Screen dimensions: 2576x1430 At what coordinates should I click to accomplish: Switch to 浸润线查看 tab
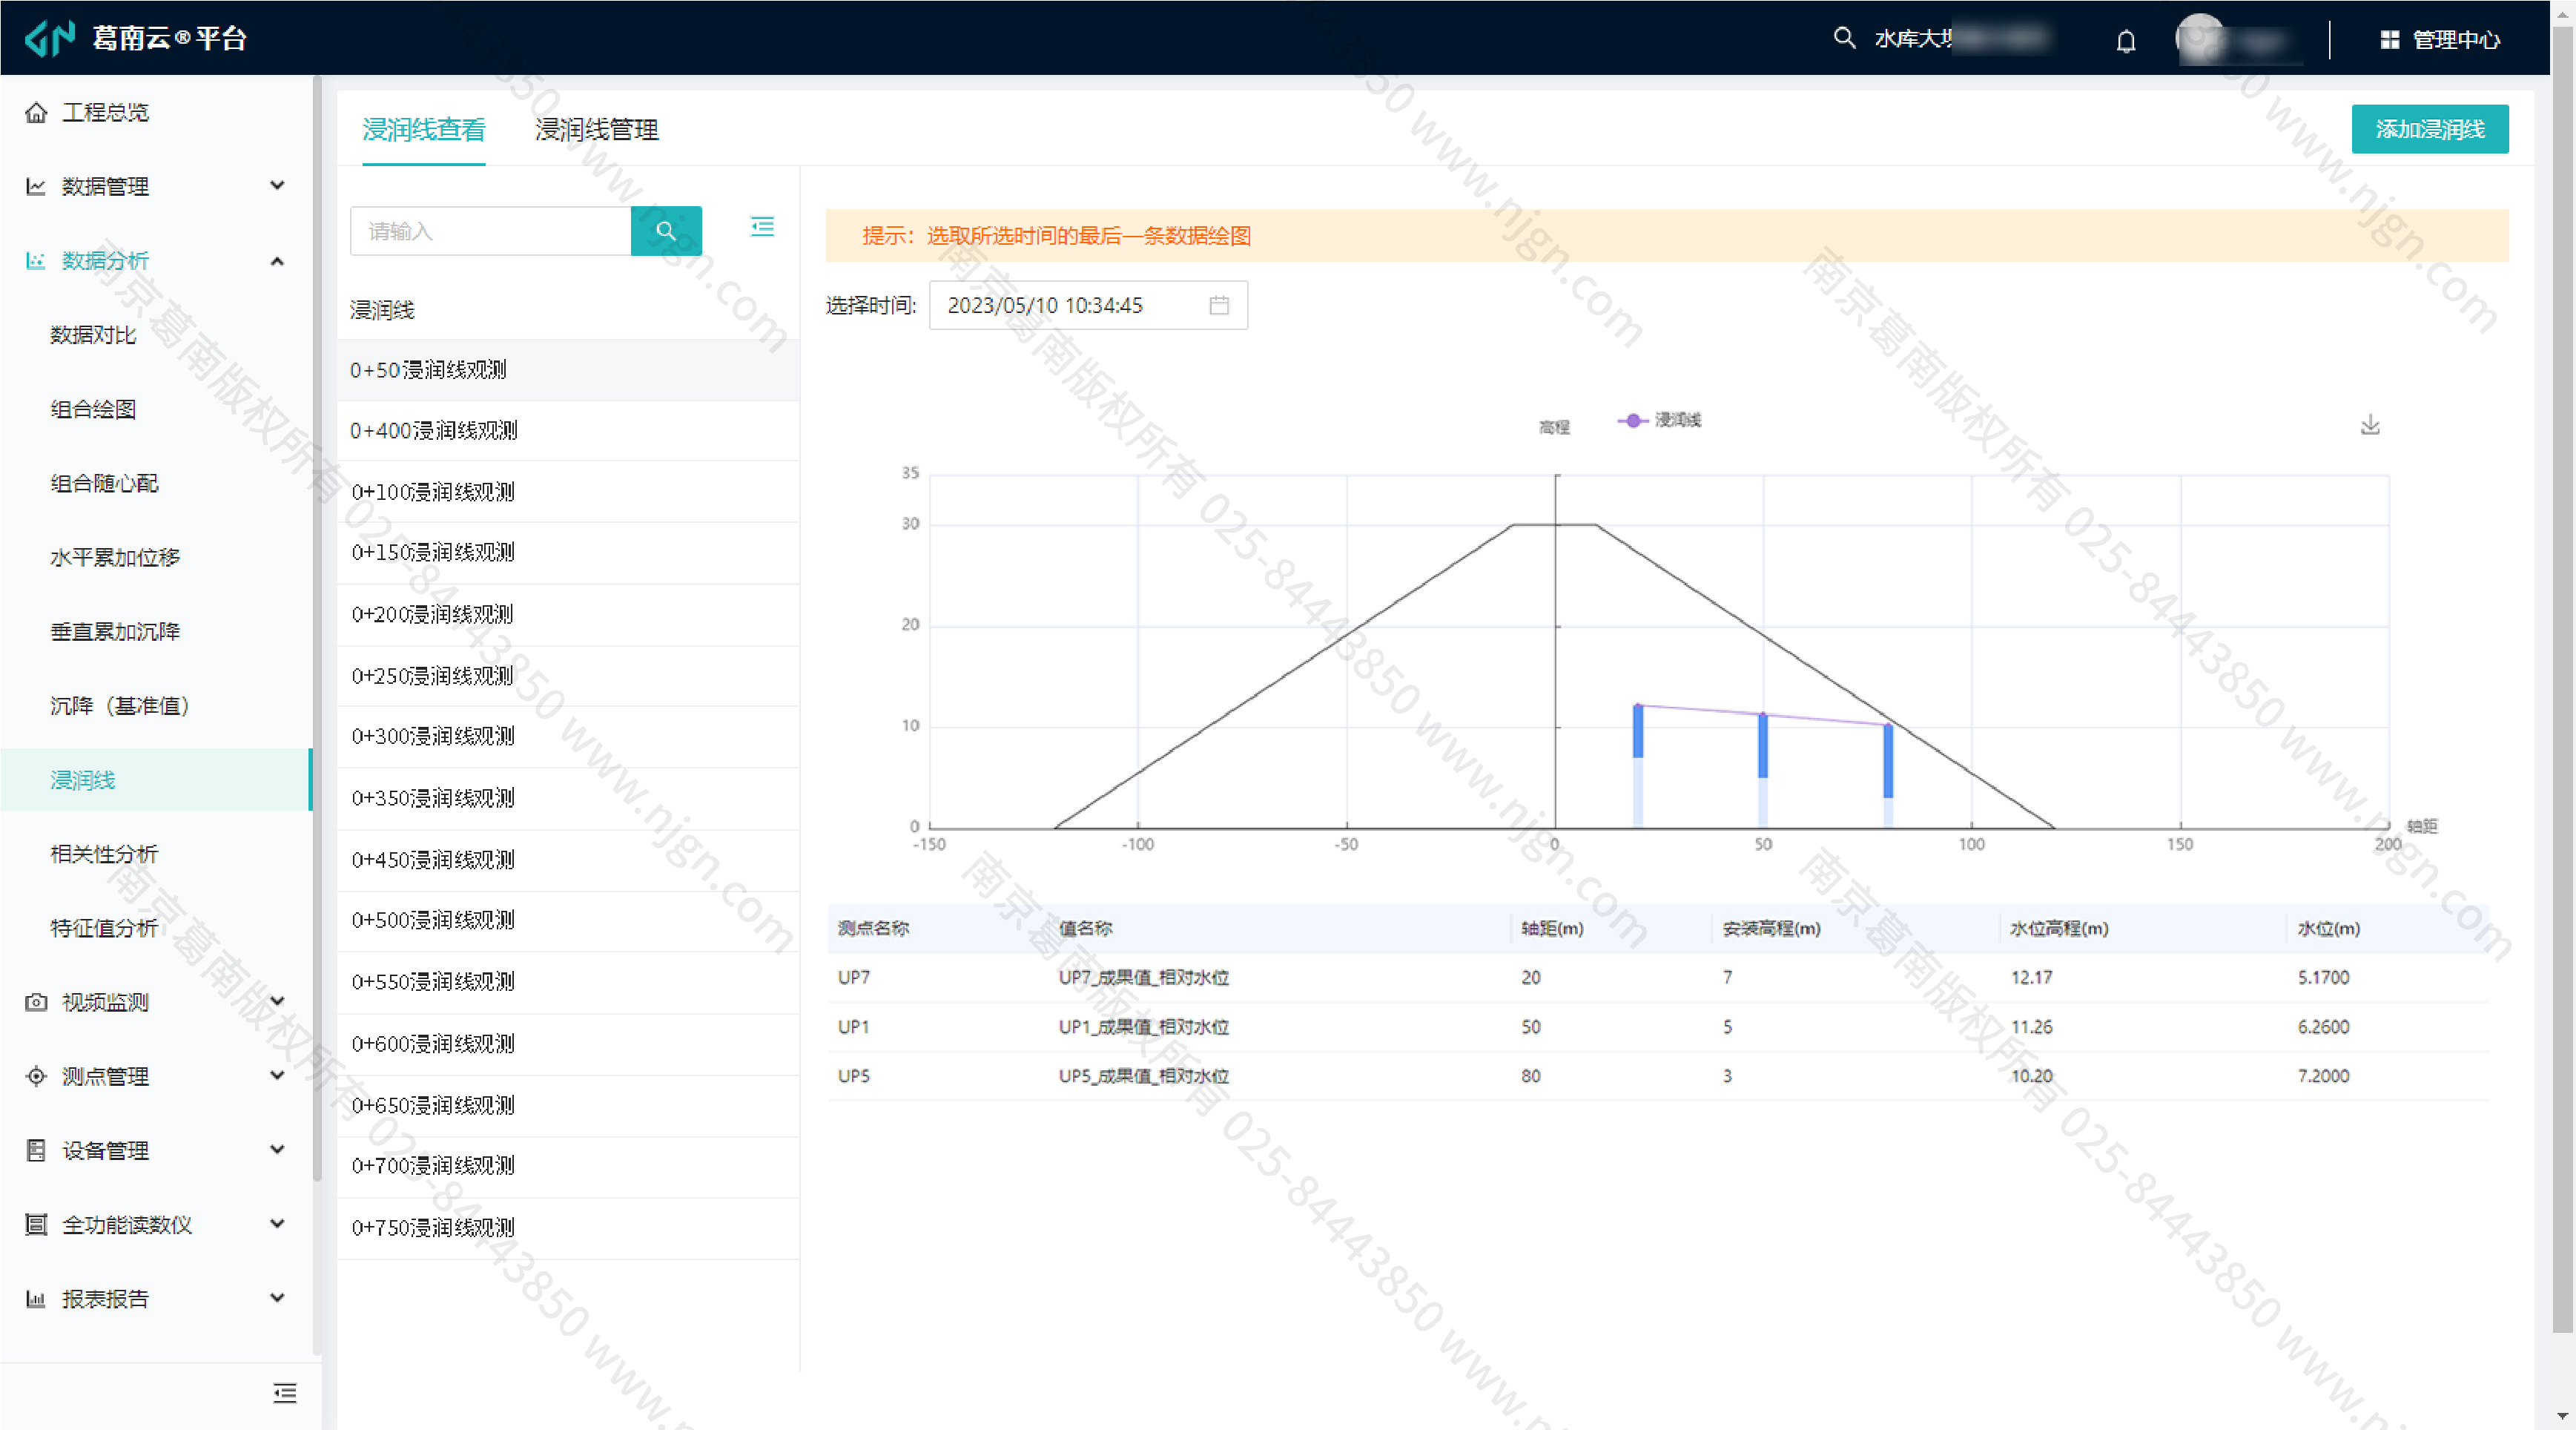point(424,129)
